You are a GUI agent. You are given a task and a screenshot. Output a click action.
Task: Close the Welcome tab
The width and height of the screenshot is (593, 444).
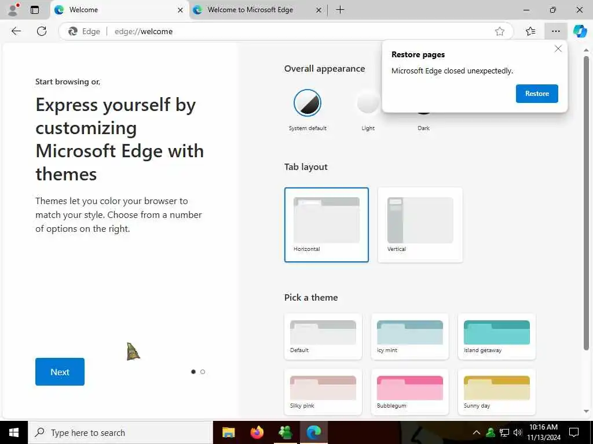181,10
